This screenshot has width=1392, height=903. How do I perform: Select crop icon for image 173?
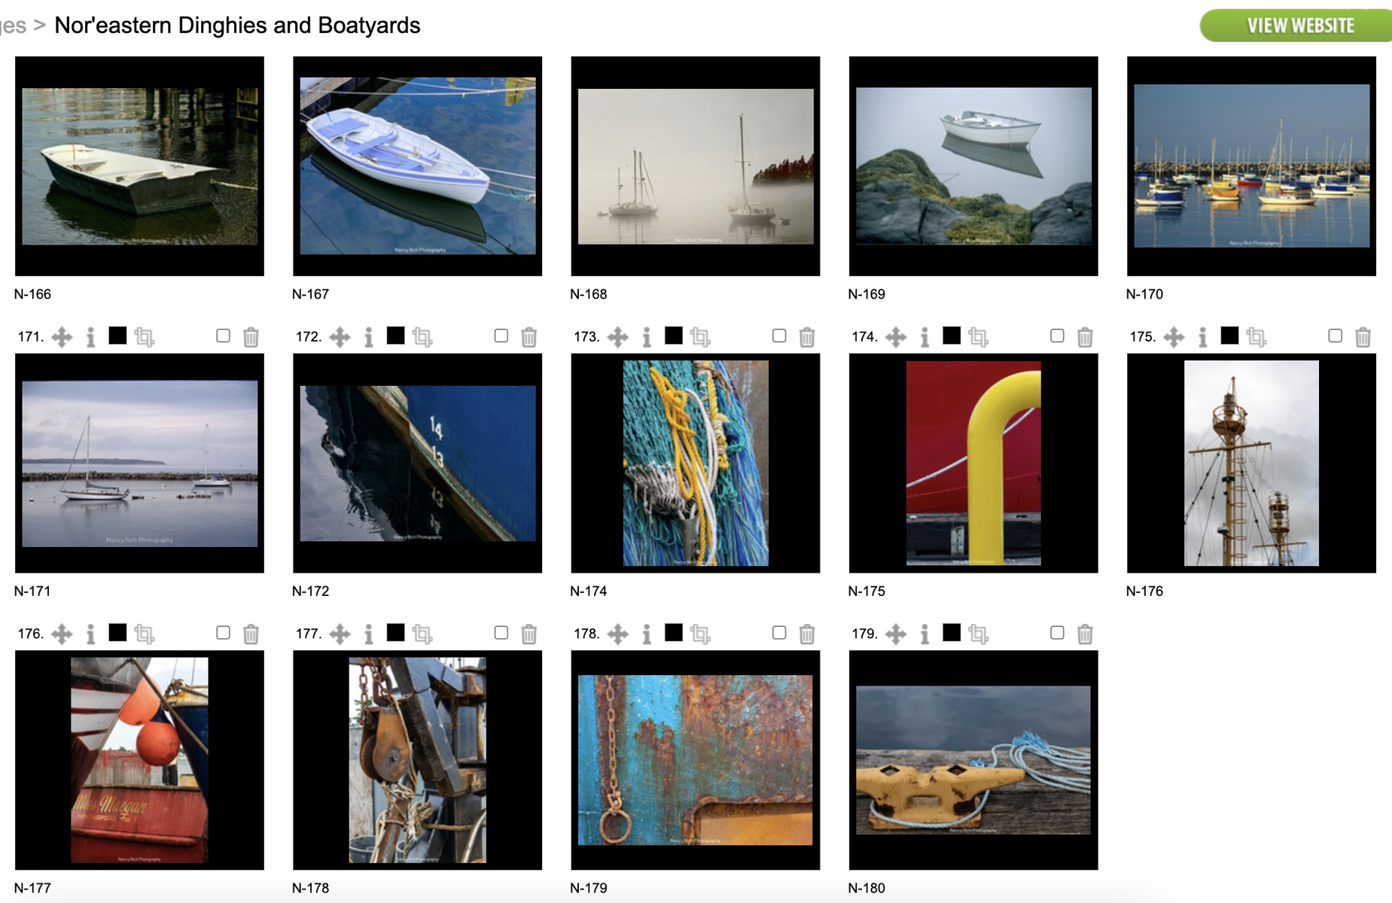tap(701, 337)
